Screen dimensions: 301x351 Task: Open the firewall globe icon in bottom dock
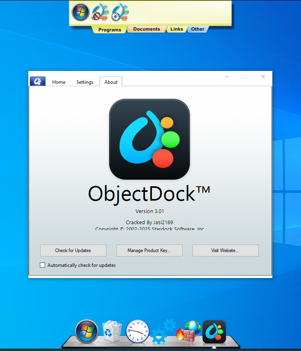(189, 331)
